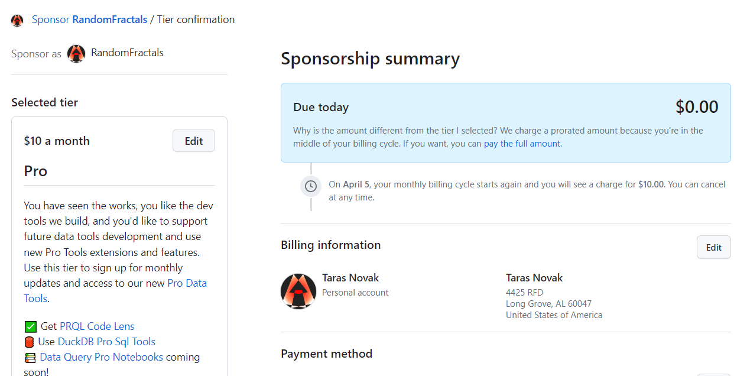Open the Sponsor breadcrumb link
734x376 pixels.
point(51,20)
